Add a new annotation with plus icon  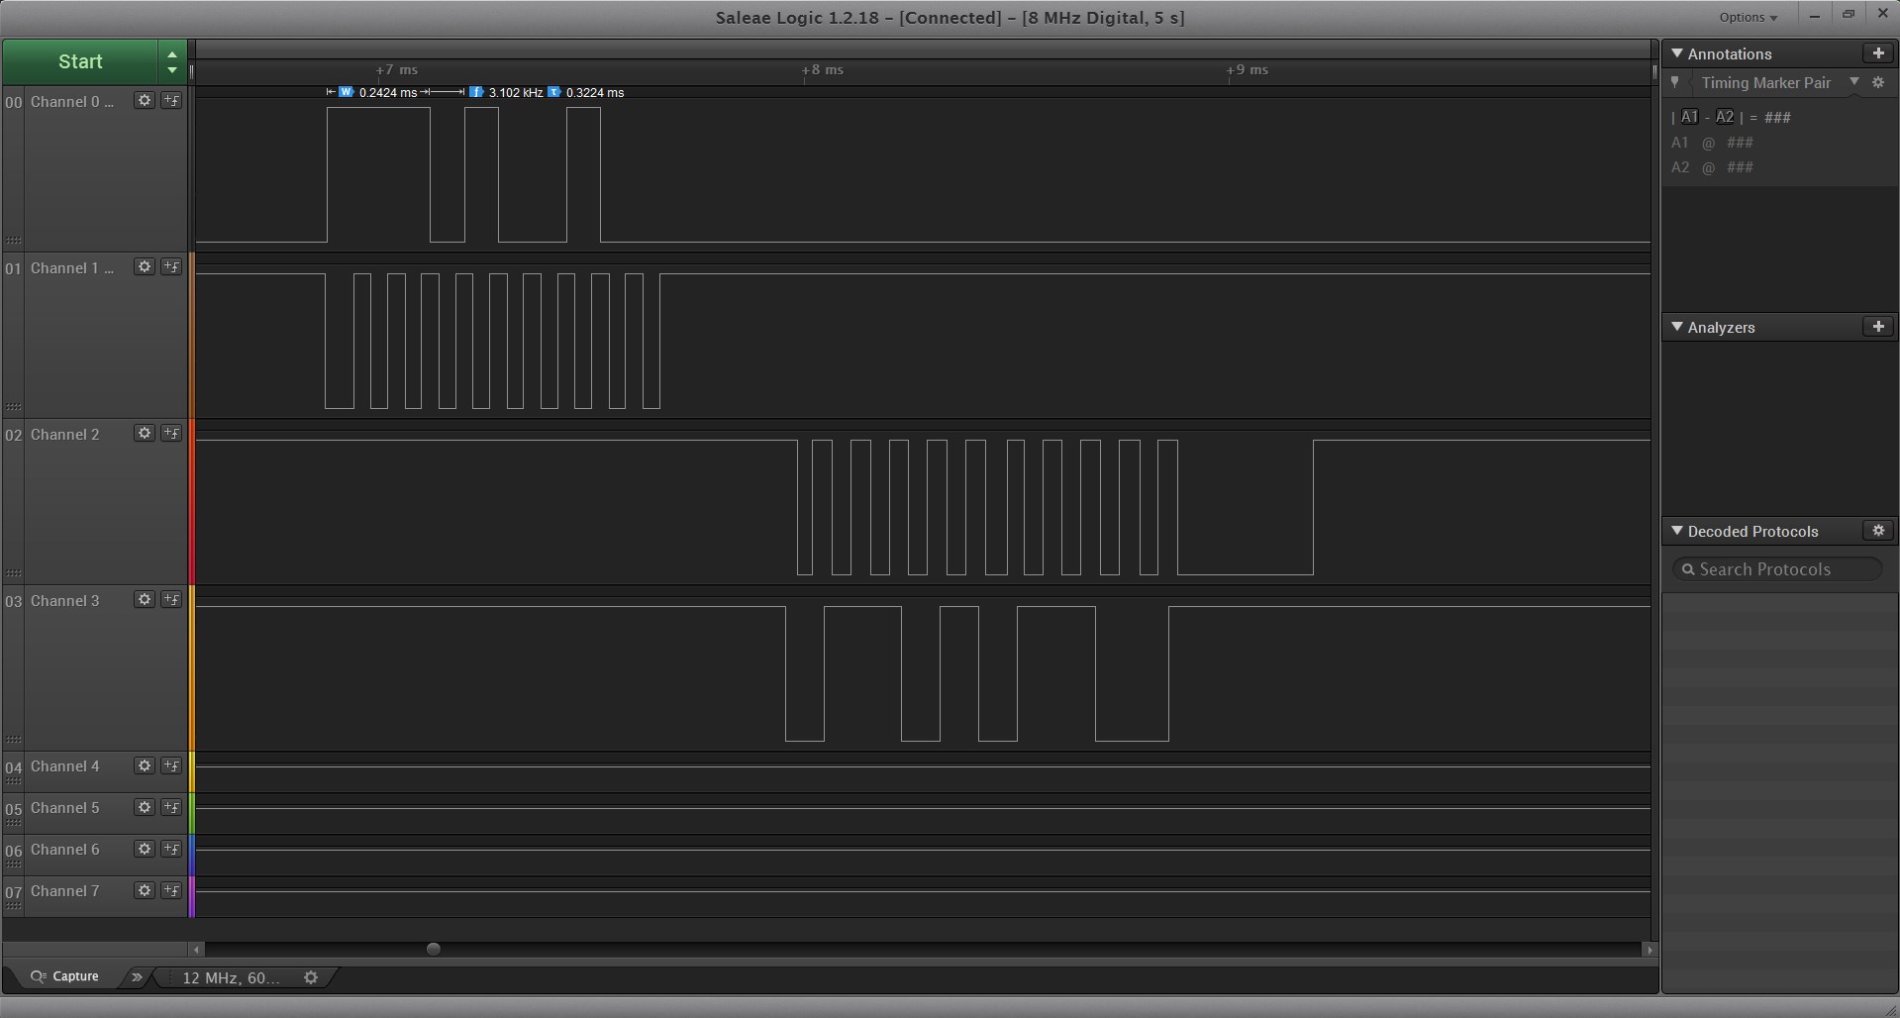point(1878,53)
